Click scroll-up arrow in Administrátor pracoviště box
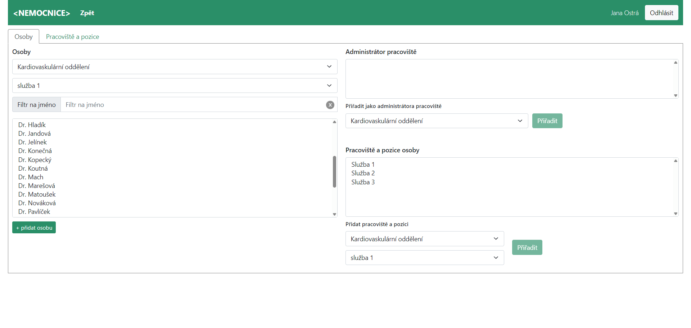Screen dimensions: 691x328 [x=676, y=63]
